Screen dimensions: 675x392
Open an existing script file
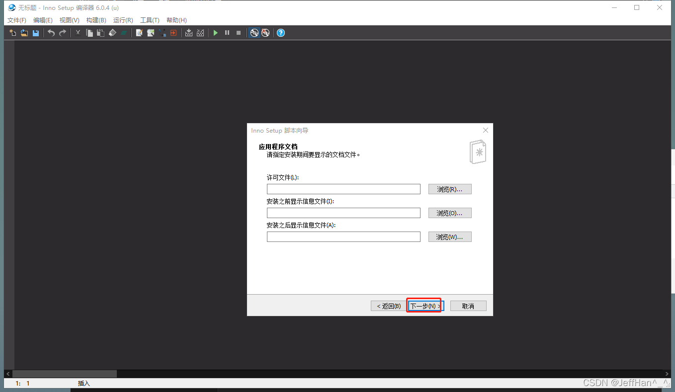[x=23, y=33]
